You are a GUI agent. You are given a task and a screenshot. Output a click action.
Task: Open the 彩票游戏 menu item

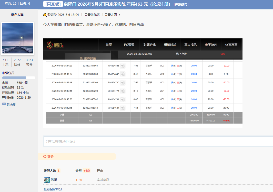(x=149, y=45)
